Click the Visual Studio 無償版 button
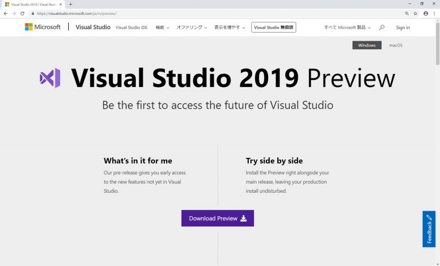The width and height of the screenshot is (440, 266). [x=274, y=27]
